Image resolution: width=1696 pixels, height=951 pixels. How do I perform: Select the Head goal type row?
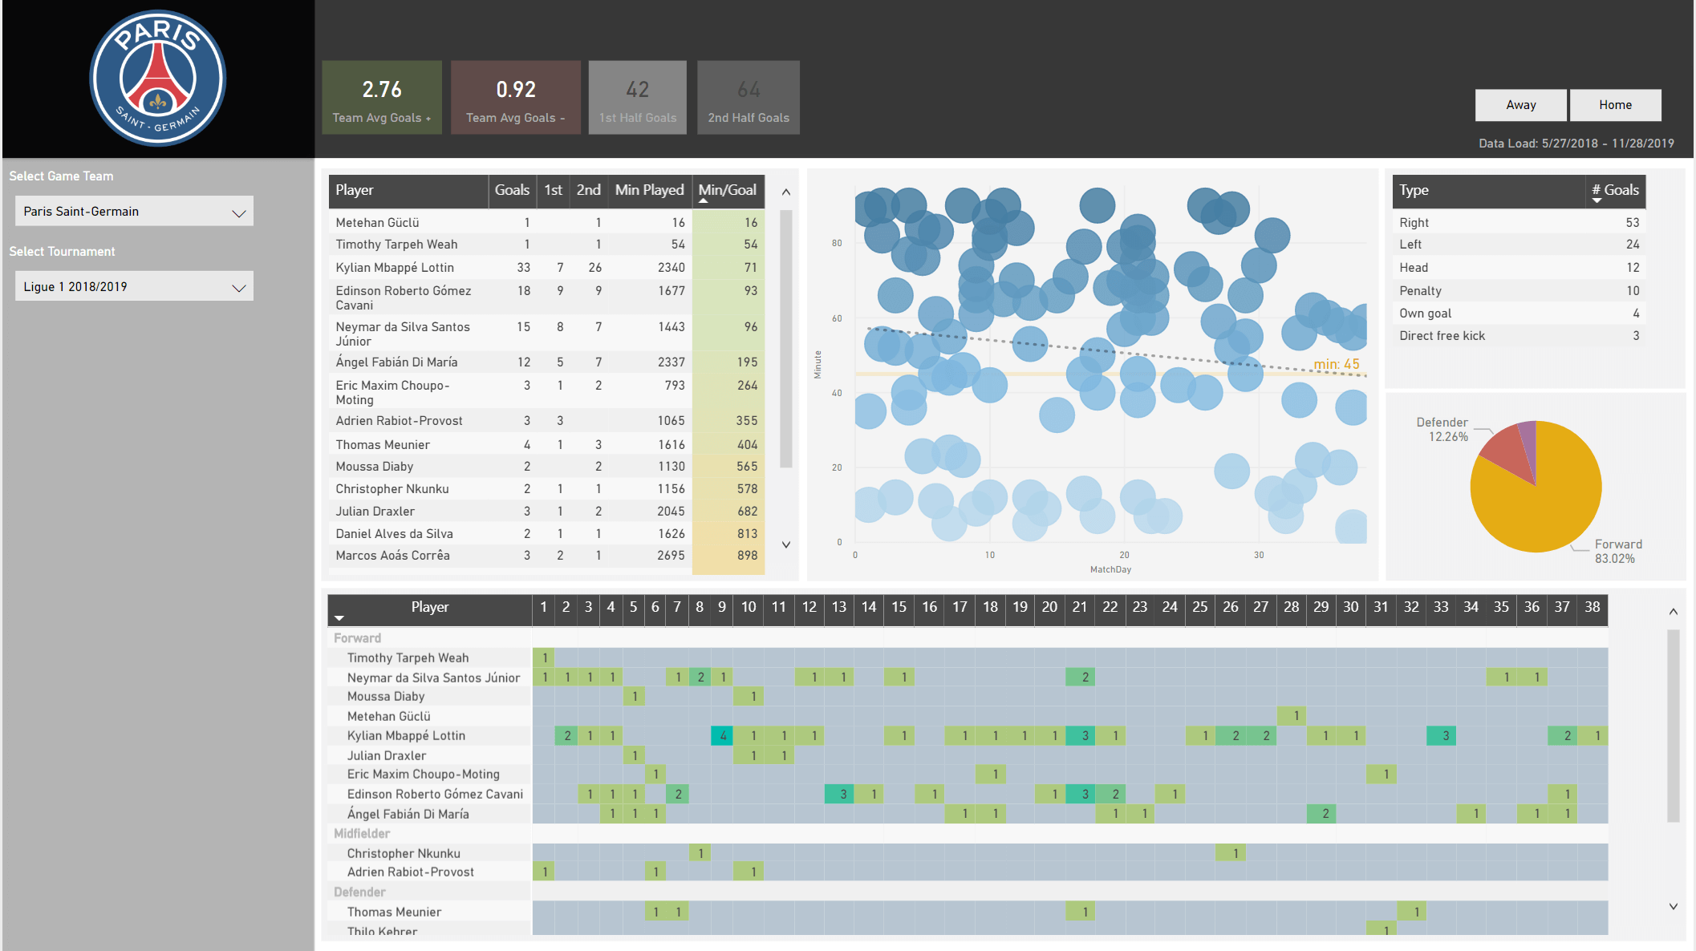pos(1519,268)
